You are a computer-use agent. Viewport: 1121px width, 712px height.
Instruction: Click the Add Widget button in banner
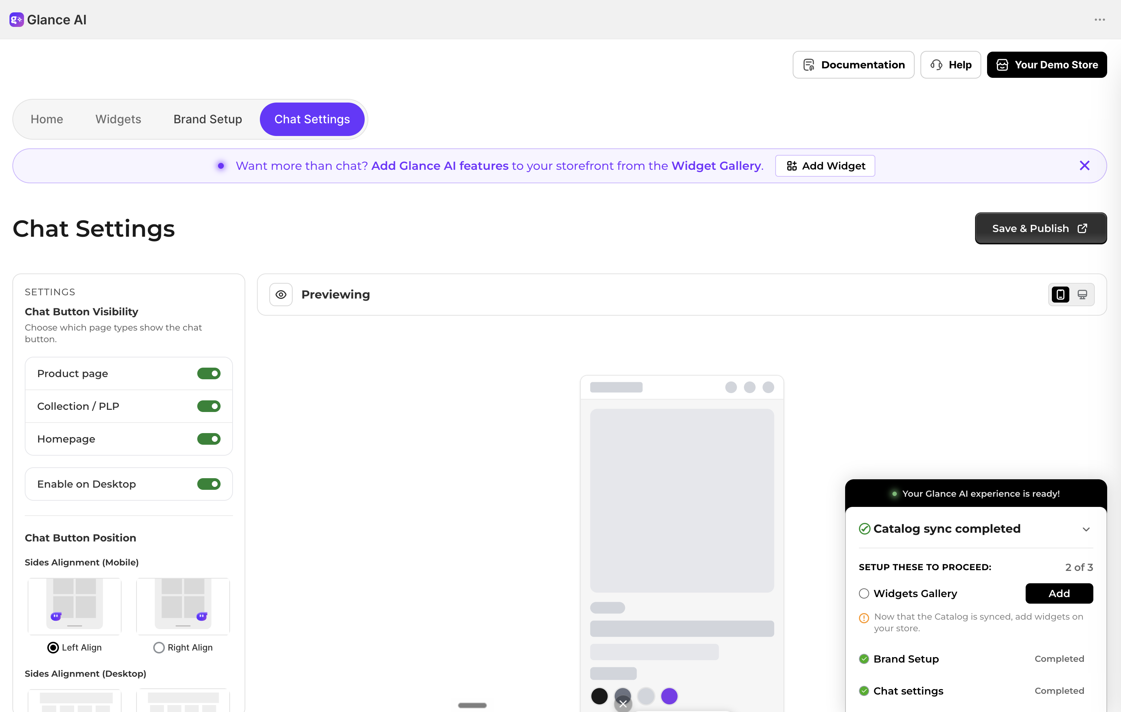pos(825,166)
